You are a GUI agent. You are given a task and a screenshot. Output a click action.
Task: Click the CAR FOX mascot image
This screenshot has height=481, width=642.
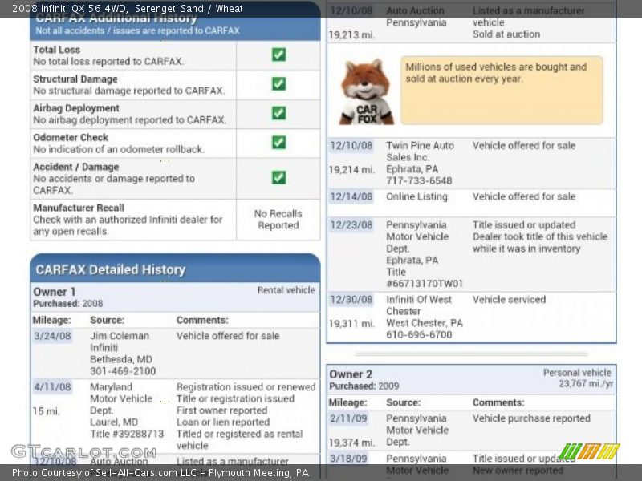click(x=366, y=91)
